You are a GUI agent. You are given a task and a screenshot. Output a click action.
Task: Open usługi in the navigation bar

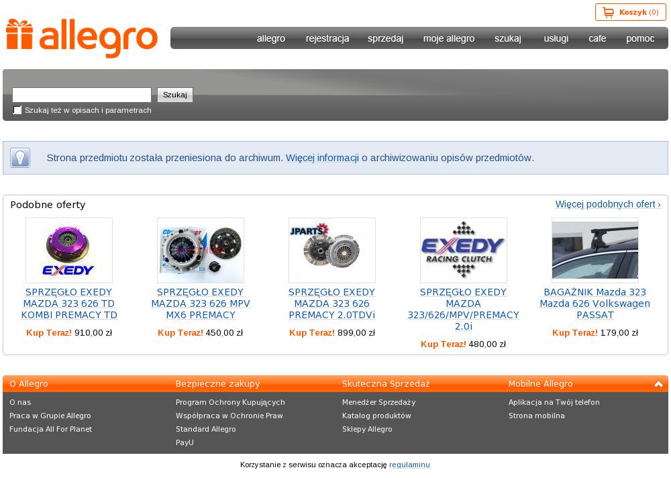click(556, 38)
